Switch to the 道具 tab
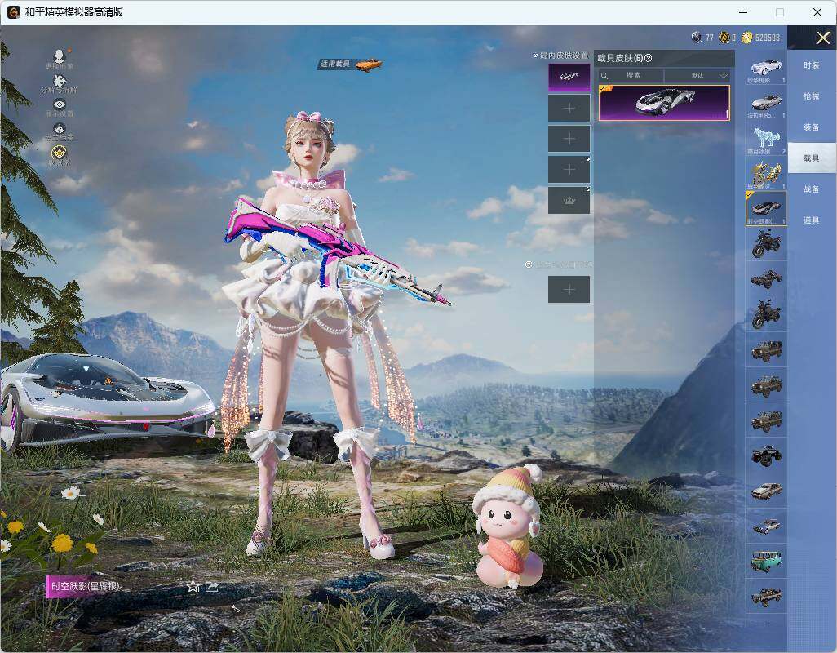837x653 pixels. click(812, 220)
